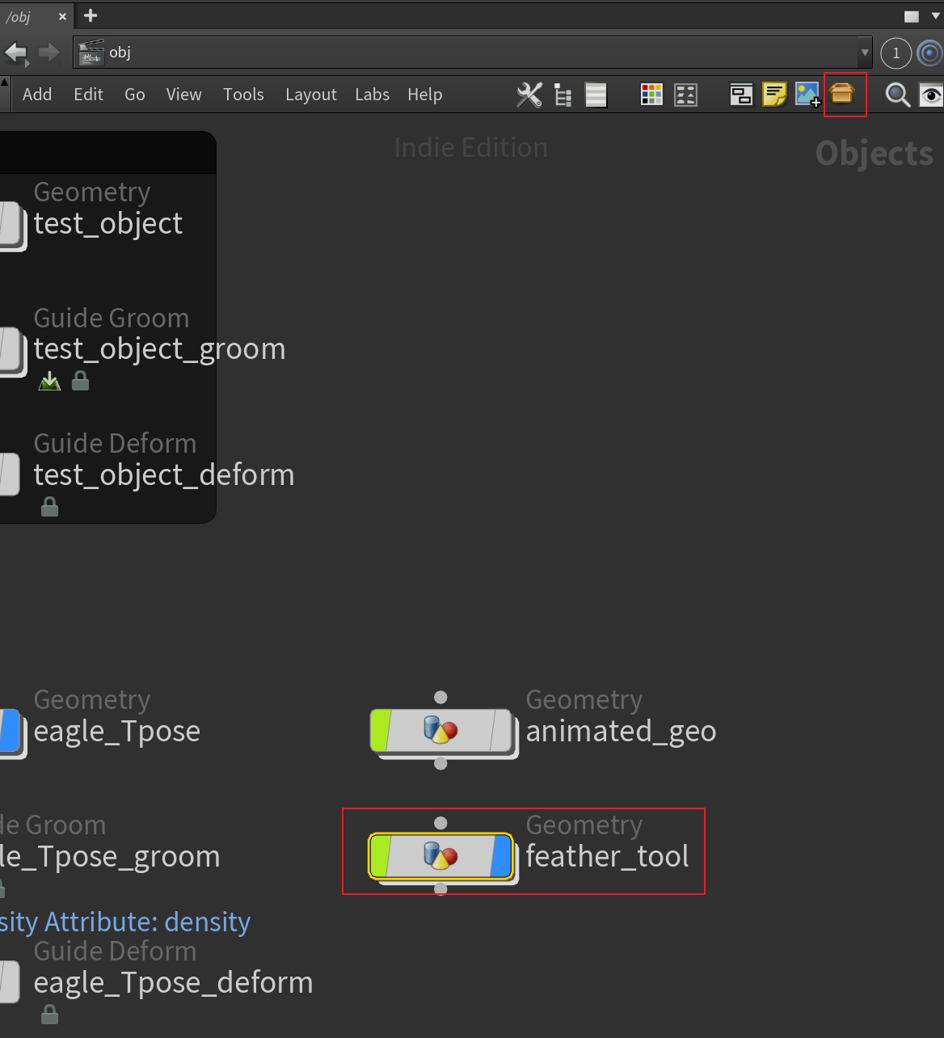944x1038 pixels.
Task: Show the tree view panel icon
Action: pos(563,95)
